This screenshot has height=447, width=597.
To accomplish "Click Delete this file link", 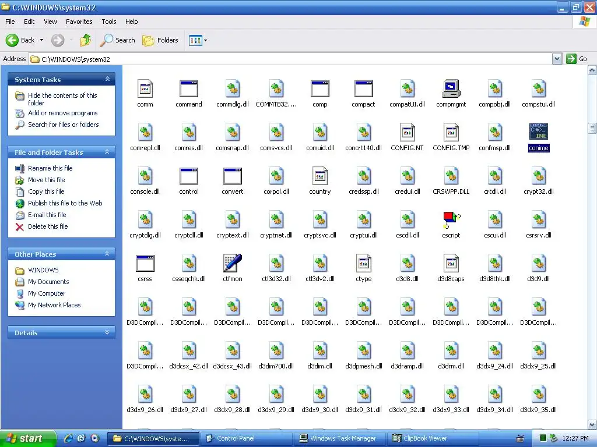I will [48, 226].
